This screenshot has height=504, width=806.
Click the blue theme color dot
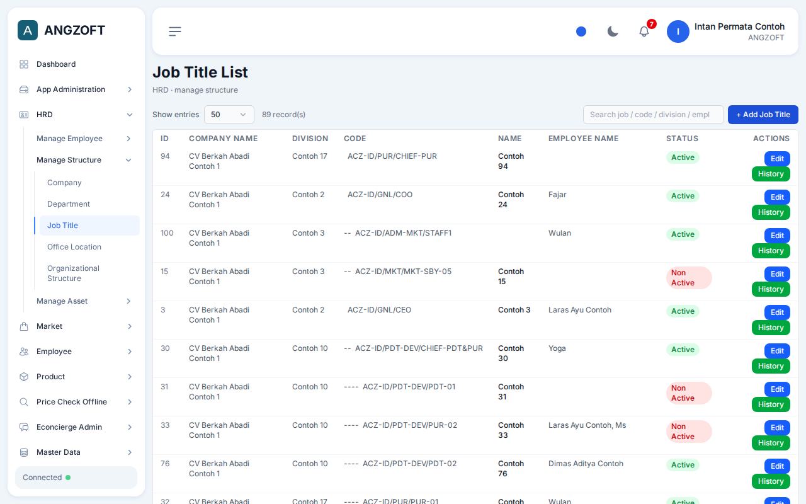581,31
